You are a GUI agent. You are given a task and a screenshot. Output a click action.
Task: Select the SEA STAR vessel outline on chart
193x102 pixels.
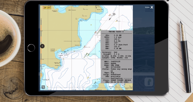click(99, 32)
